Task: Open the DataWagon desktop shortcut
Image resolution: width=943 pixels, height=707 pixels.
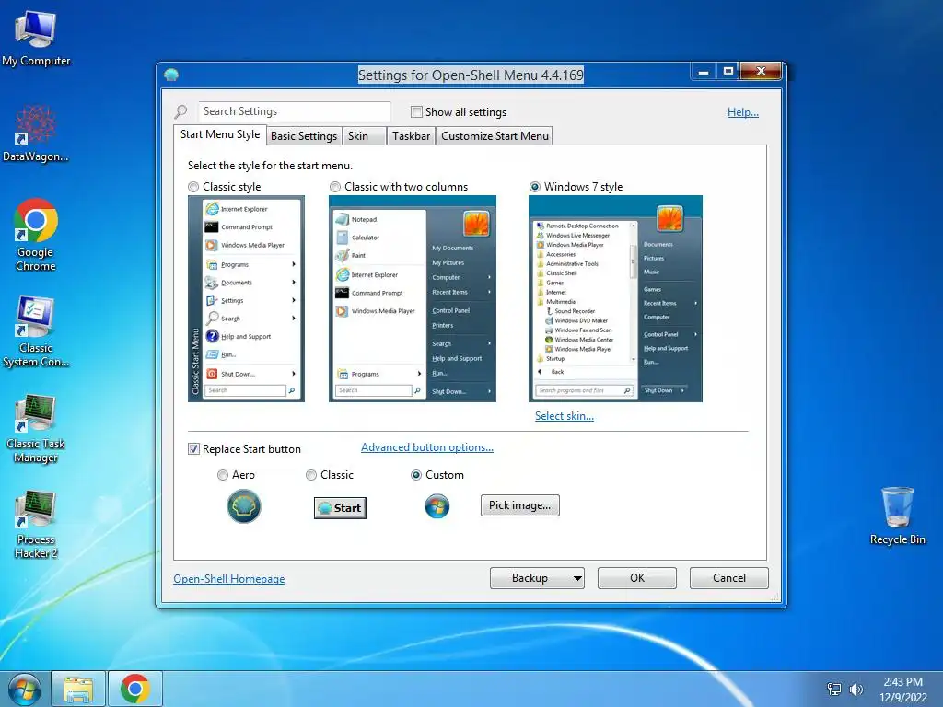Action: click(x=36, y=133)
